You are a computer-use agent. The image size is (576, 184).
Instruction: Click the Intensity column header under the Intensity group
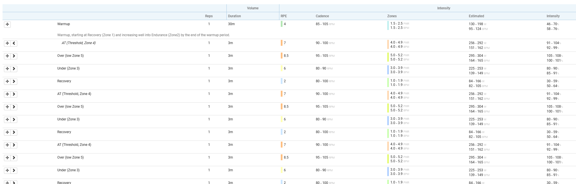click(x=553, y=16)
